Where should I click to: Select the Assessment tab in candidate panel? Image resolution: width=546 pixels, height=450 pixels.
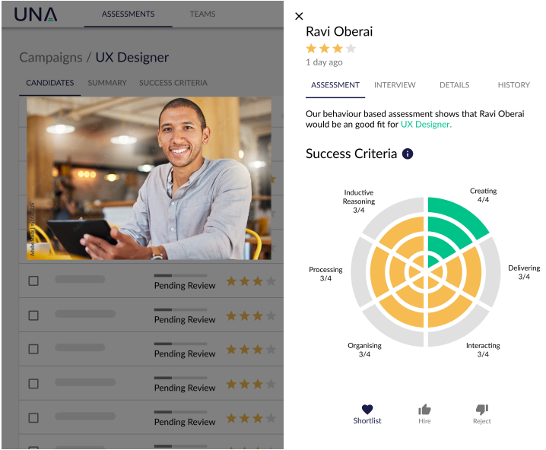pos(335,85)
